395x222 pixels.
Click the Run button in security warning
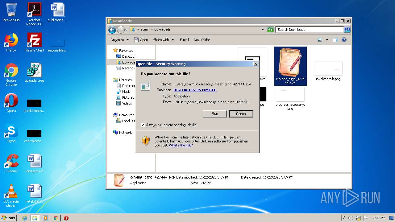(215, 114)
